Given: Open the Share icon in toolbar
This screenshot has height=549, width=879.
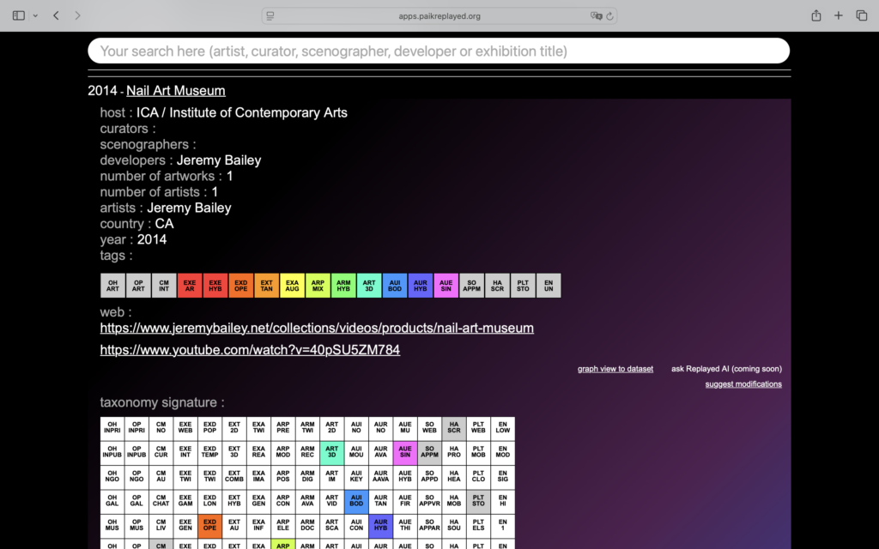Looking at the screenshot, I should [x=815, y=15].
